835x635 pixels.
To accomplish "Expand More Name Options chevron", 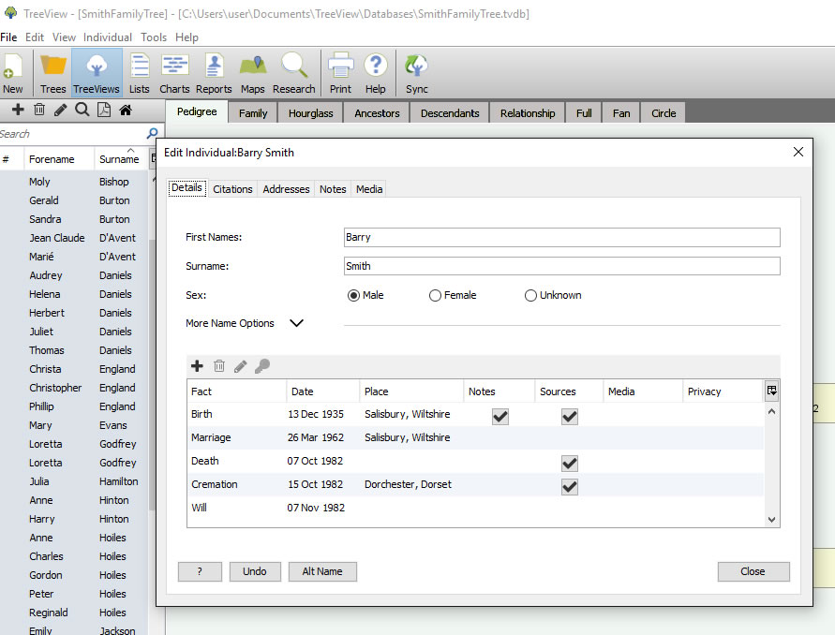I will (297, 323).
